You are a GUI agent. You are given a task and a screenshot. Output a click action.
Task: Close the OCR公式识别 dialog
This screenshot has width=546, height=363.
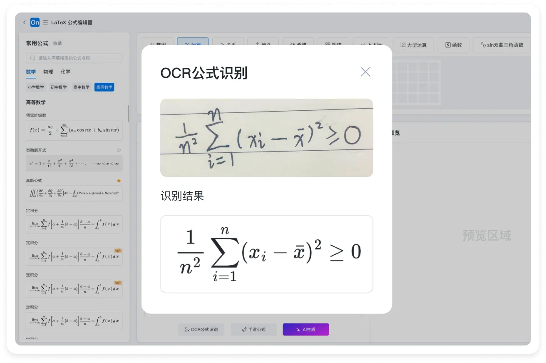pyautogui.click(x=365, y=72)
